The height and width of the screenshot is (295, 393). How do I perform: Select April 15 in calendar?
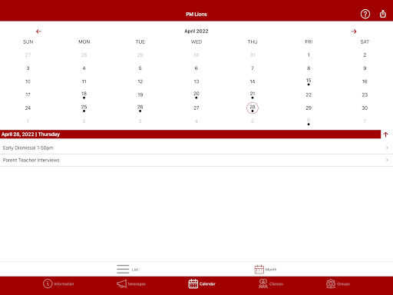pyautogui.click(x=309, y=81)
